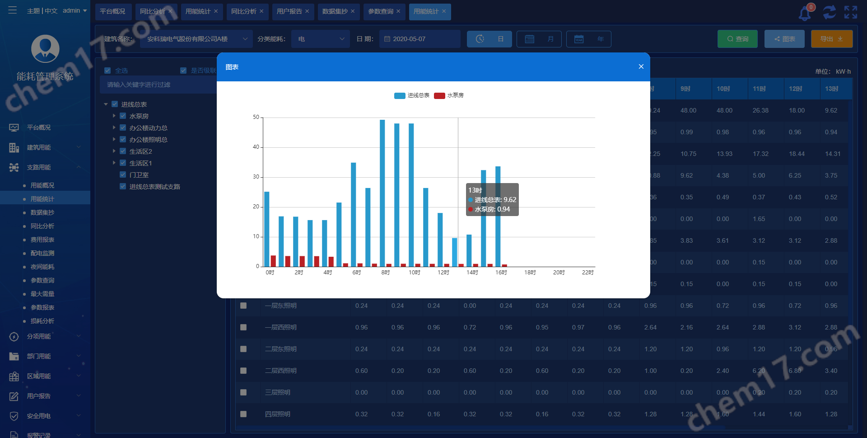This screenshot has width=867, height=438.
Task: Open the building name dropdown
Action: 196,39
